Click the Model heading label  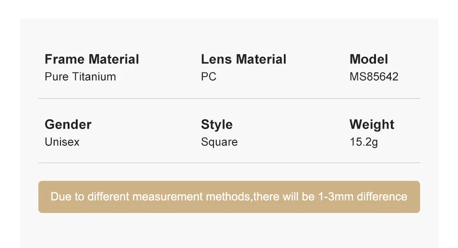[x=368, y=59]
